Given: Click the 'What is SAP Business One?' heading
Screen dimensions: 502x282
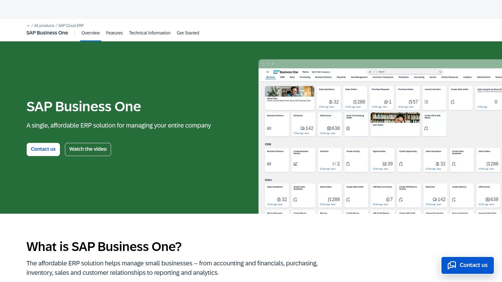Looking at the screenshot, I should pyautogui.click(x=104, y=247).
